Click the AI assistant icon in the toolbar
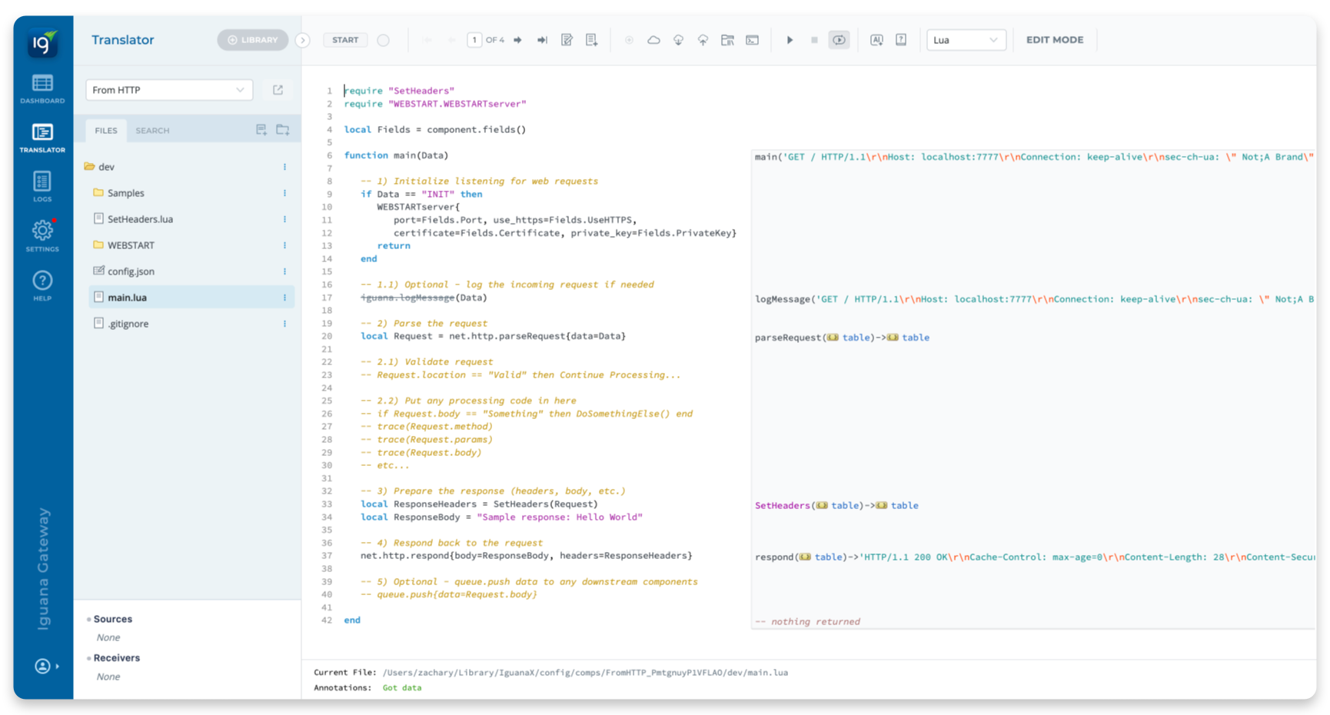The width and height of the screenshot is (1330, 715). click(876, 39)
